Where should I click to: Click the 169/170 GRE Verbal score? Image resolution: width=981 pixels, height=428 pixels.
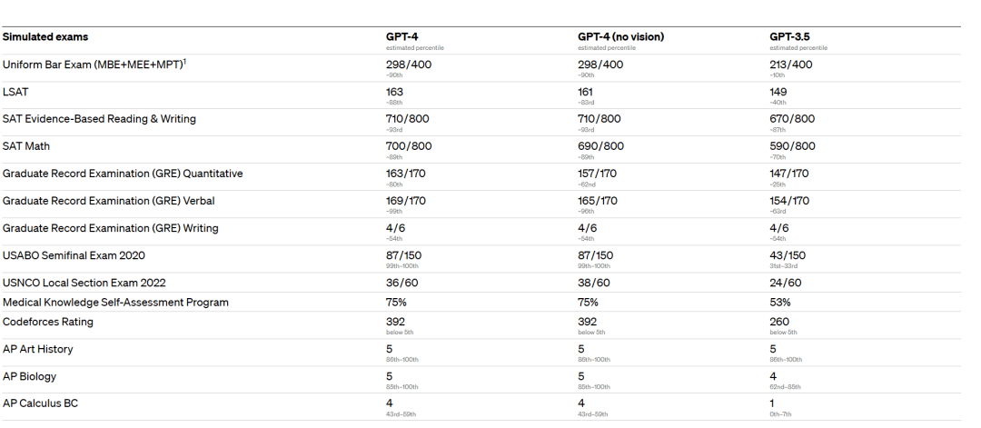click(406, 201)
